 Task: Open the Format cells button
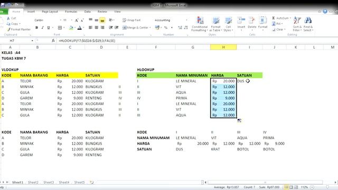point(262,24)
